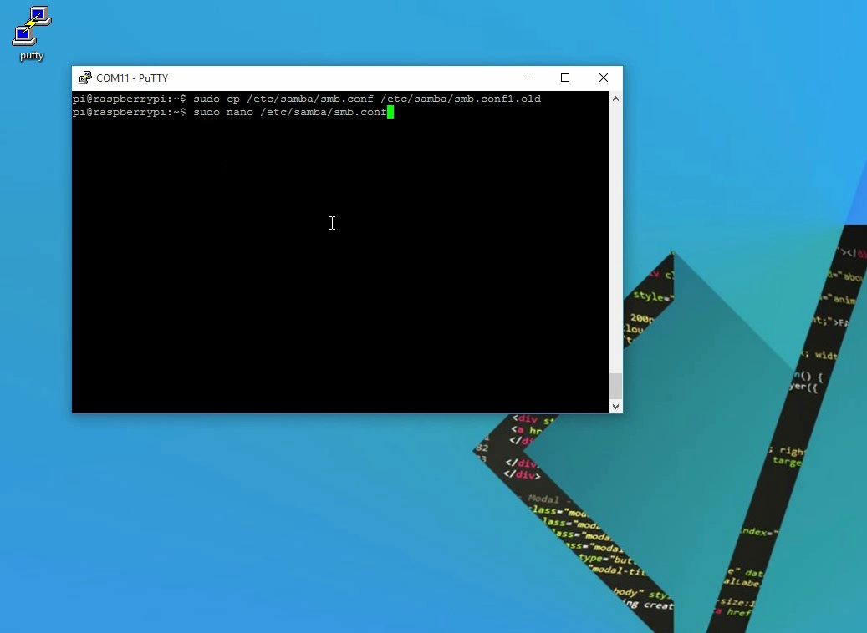Select the green terminal cursor block
This screenshot has height=633, width=867.
[391, 112]
